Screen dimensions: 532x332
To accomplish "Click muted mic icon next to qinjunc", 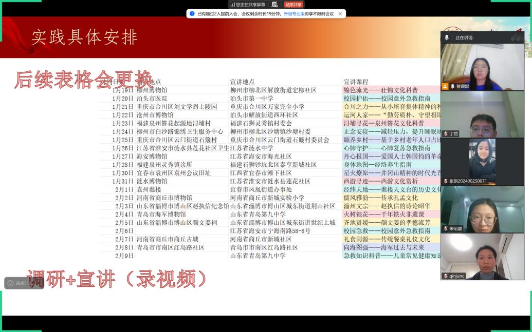I will [x=446, y=276].
